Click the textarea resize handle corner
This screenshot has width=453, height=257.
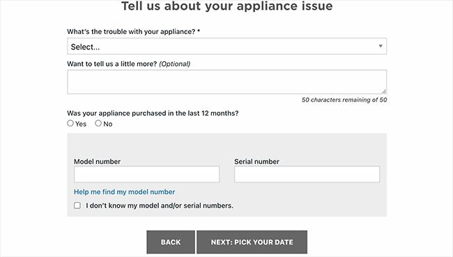[384, 92]
